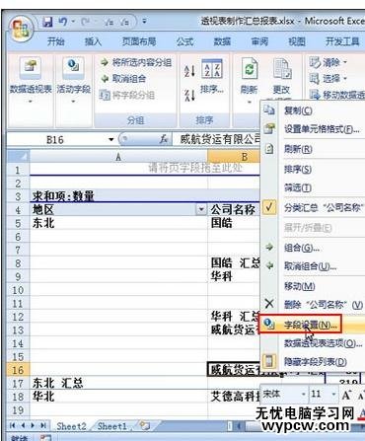Choose 刷新(R) in the context menu
This screenshot has width=365, height=441.
click(313, 150)
